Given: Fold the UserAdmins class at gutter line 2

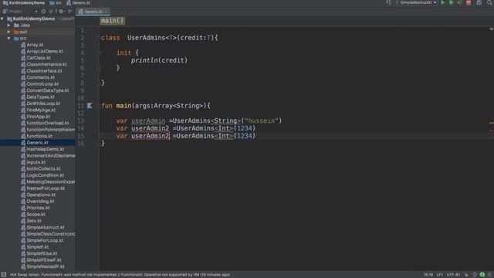Looking at the screenshot, I should tap(99, 38).
